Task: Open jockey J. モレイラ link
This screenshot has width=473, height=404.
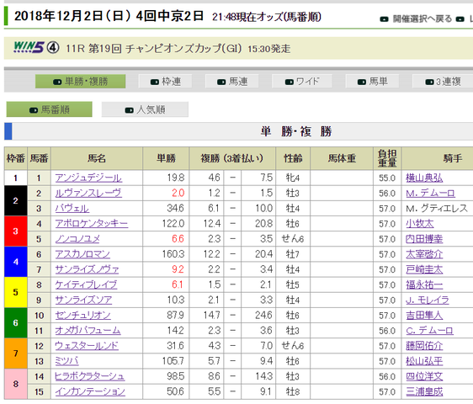Action: (428, 300)
